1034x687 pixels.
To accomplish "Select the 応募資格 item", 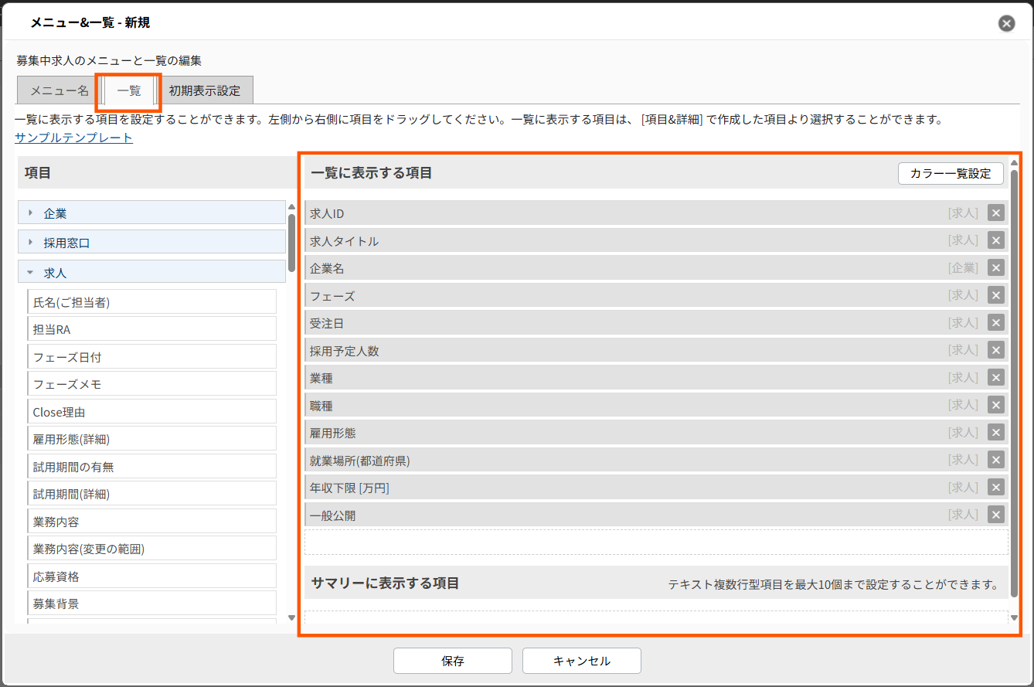I will (x=151, y=576).
